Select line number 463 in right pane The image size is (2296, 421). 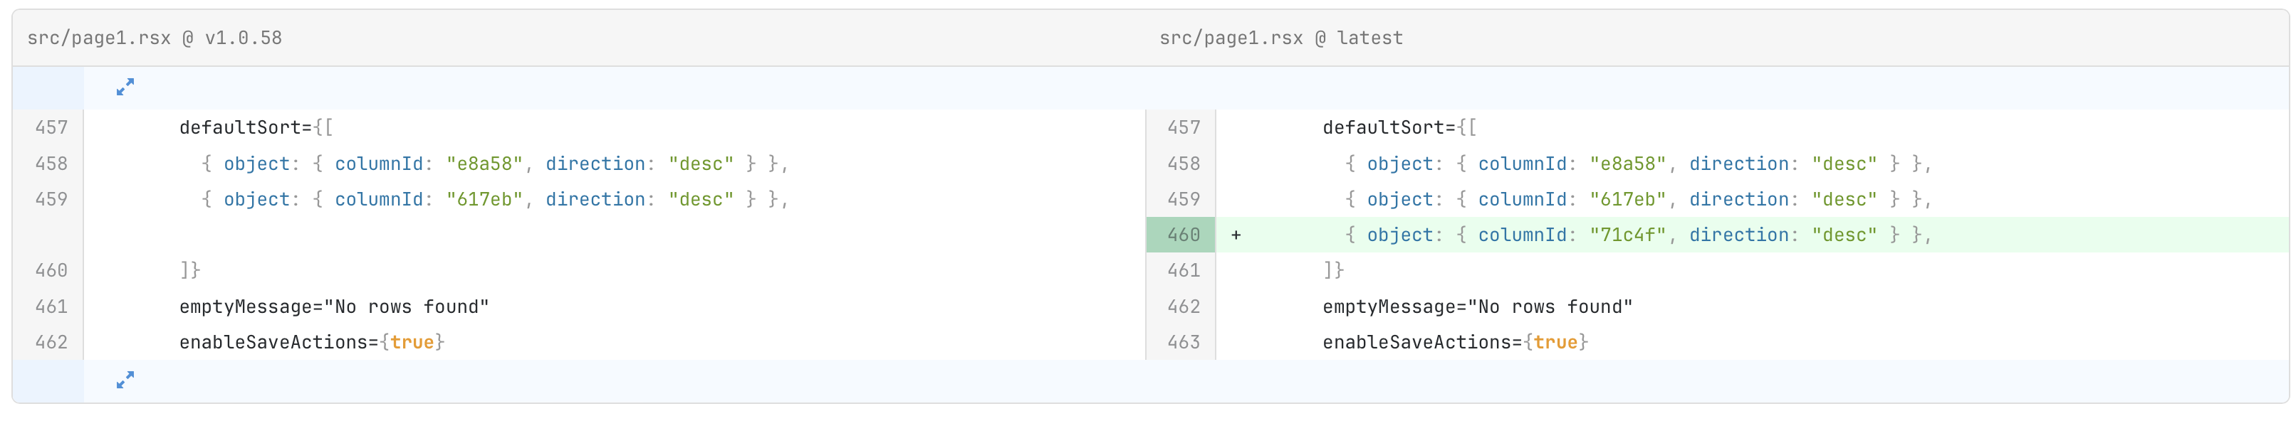[1183, 343]
